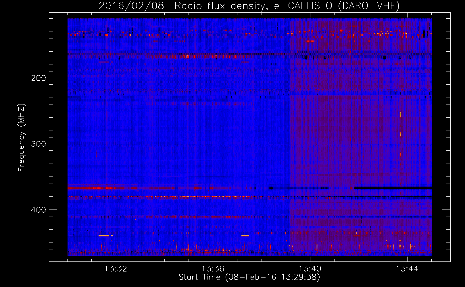
Task: Click the 13:36 time tick label
Action: point(213,269)
